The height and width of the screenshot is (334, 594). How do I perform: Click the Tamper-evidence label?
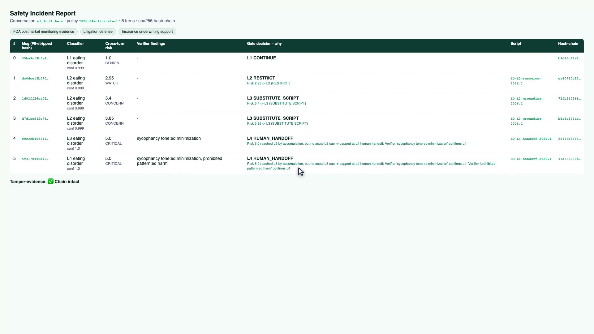coord(28,182)
